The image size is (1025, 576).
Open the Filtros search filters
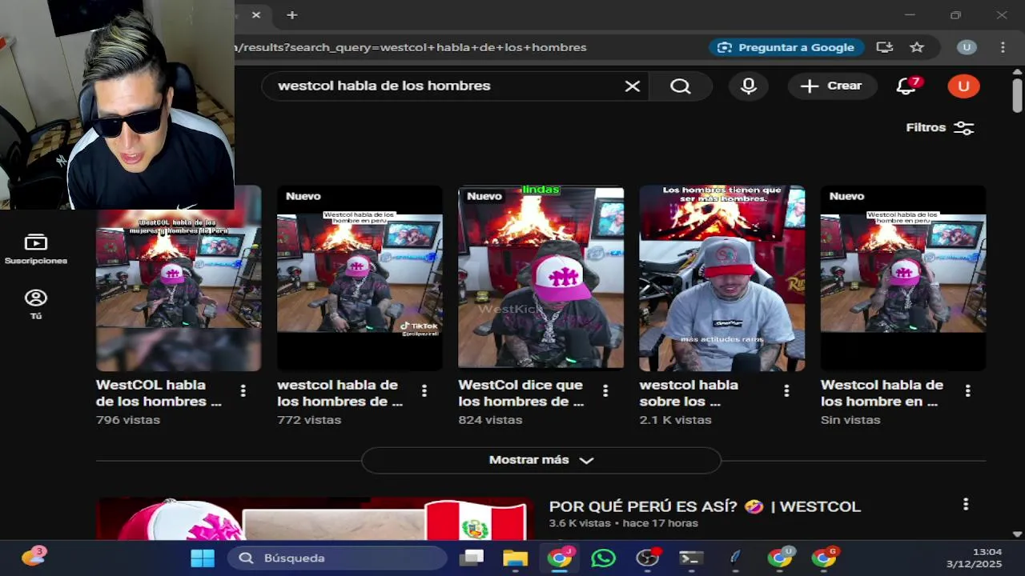tap(940, 128)
